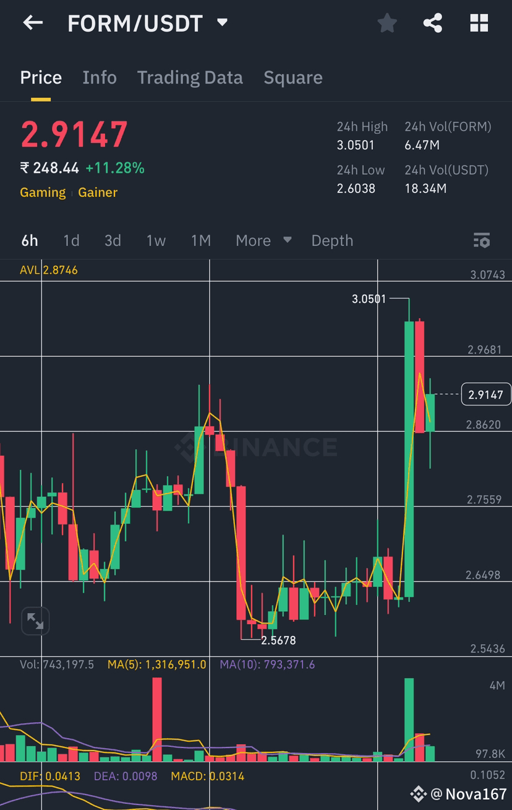The width and height of the screenshot is (512, 810).
Task: Tap the 2.9147 current price marker
Action: tap(486, 394)
